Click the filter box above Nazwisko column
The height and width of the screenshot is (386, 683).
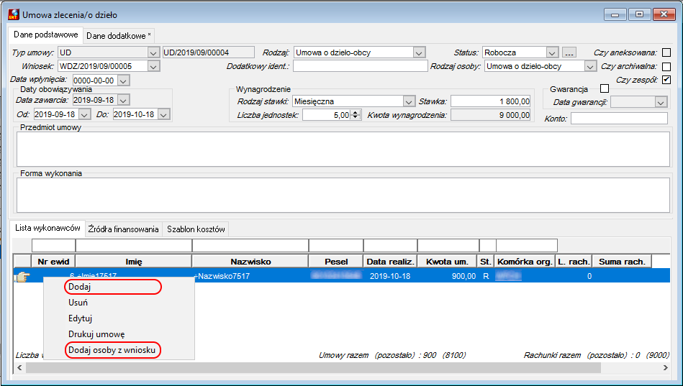coord(250,245)
